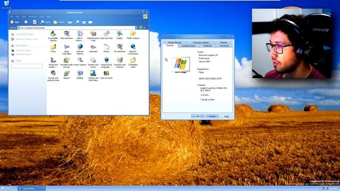Select Control Panel taskbar button
The height and width of the screenshot is (191, 340).
(x=32, y=188)
